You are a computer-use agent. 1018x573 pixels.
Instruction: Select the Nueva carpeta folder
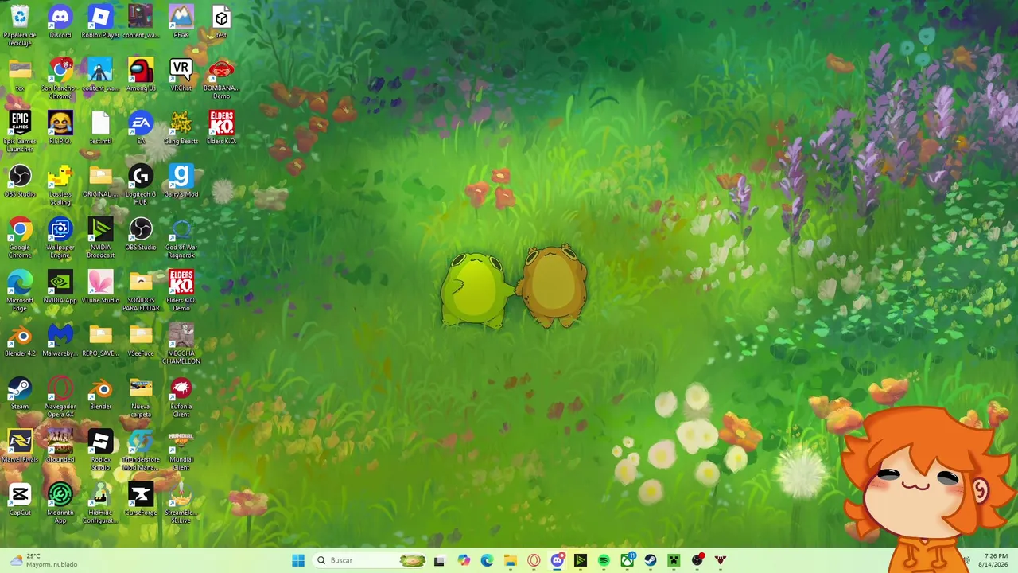[141, 397]
